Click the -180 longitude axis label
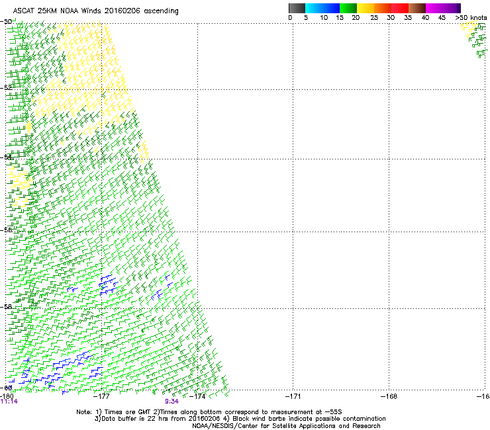Viewport: 490px width, 430px height. (7, 396)
